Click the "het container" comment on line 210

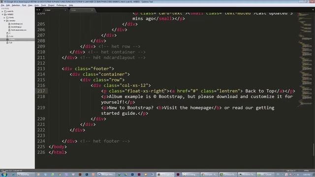coord(117,52)
